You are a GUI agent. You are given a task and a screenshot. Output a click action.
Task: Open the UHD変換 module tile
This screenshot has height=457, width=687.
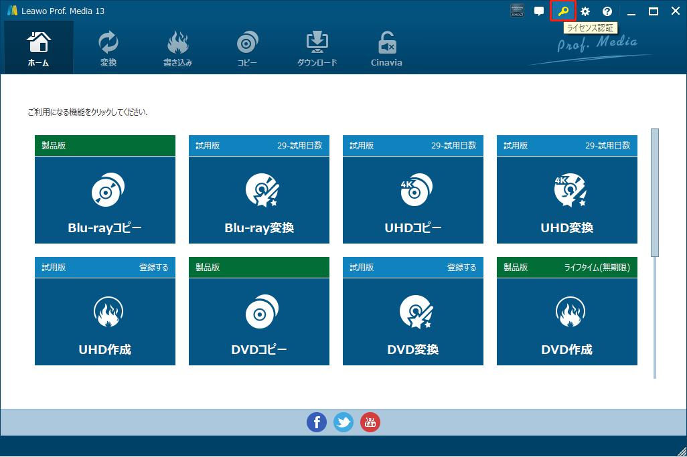coord(567,199)
